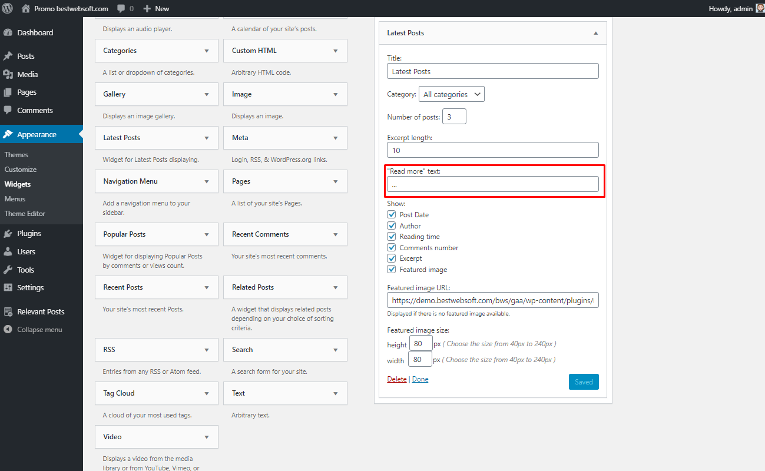Open the All categories dropdown
Screen dimensions: 765x471
pyautogui.click(x=452, y=94)
